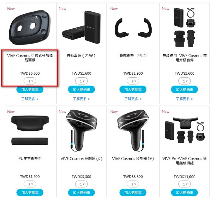Click 了解更多 under the tracking faceplate
Screen dimensions: 215x197
(x=30, y=99)
